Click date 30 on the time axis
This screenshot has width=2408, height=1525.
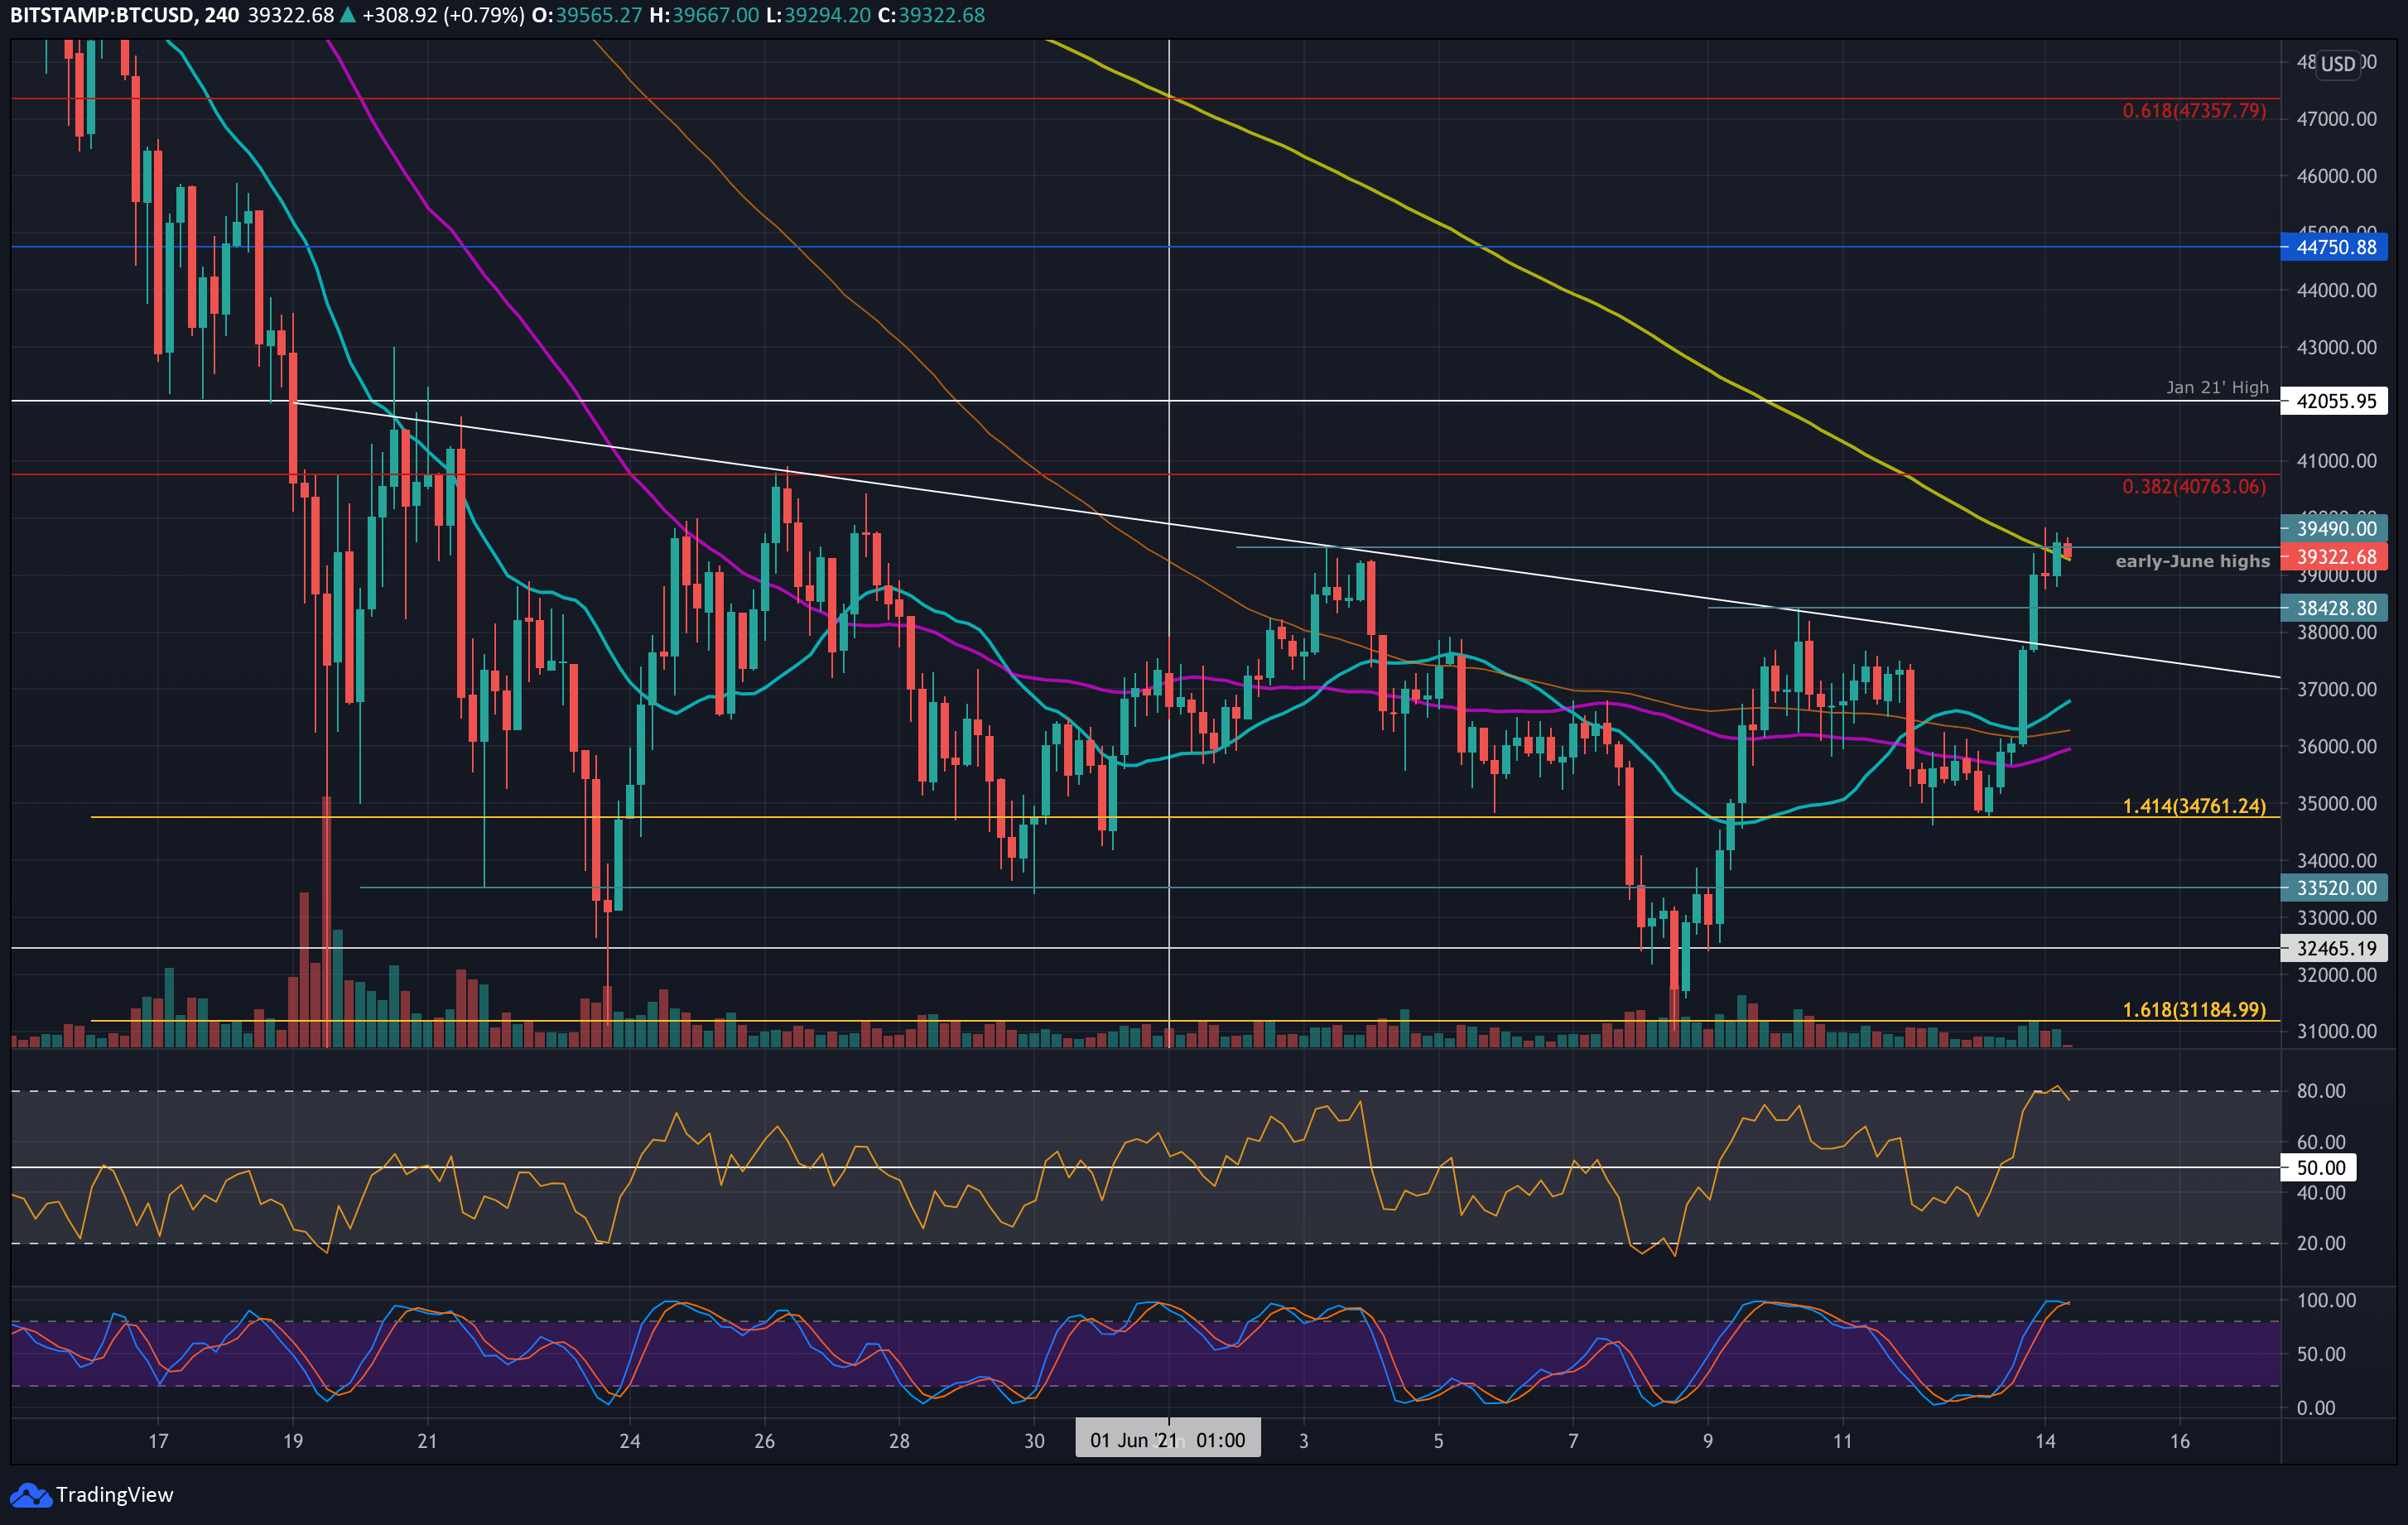pyautogui.click(x=1034, y=1441)
